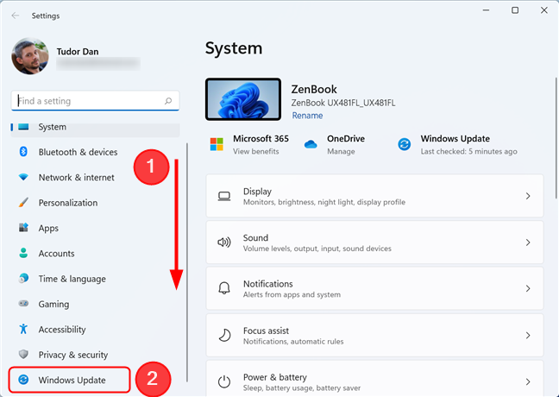Click the Windows Update sync icon at top
Viewport: 559px width, 397px height.
point(405,144)
